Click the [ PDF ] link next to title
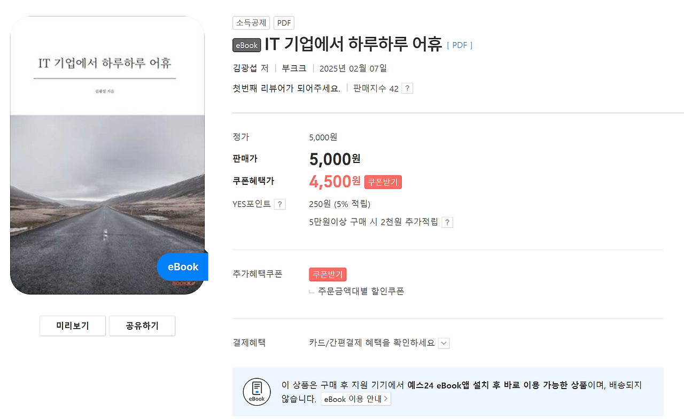The image size is (684, 419). [x=458, y=45]
